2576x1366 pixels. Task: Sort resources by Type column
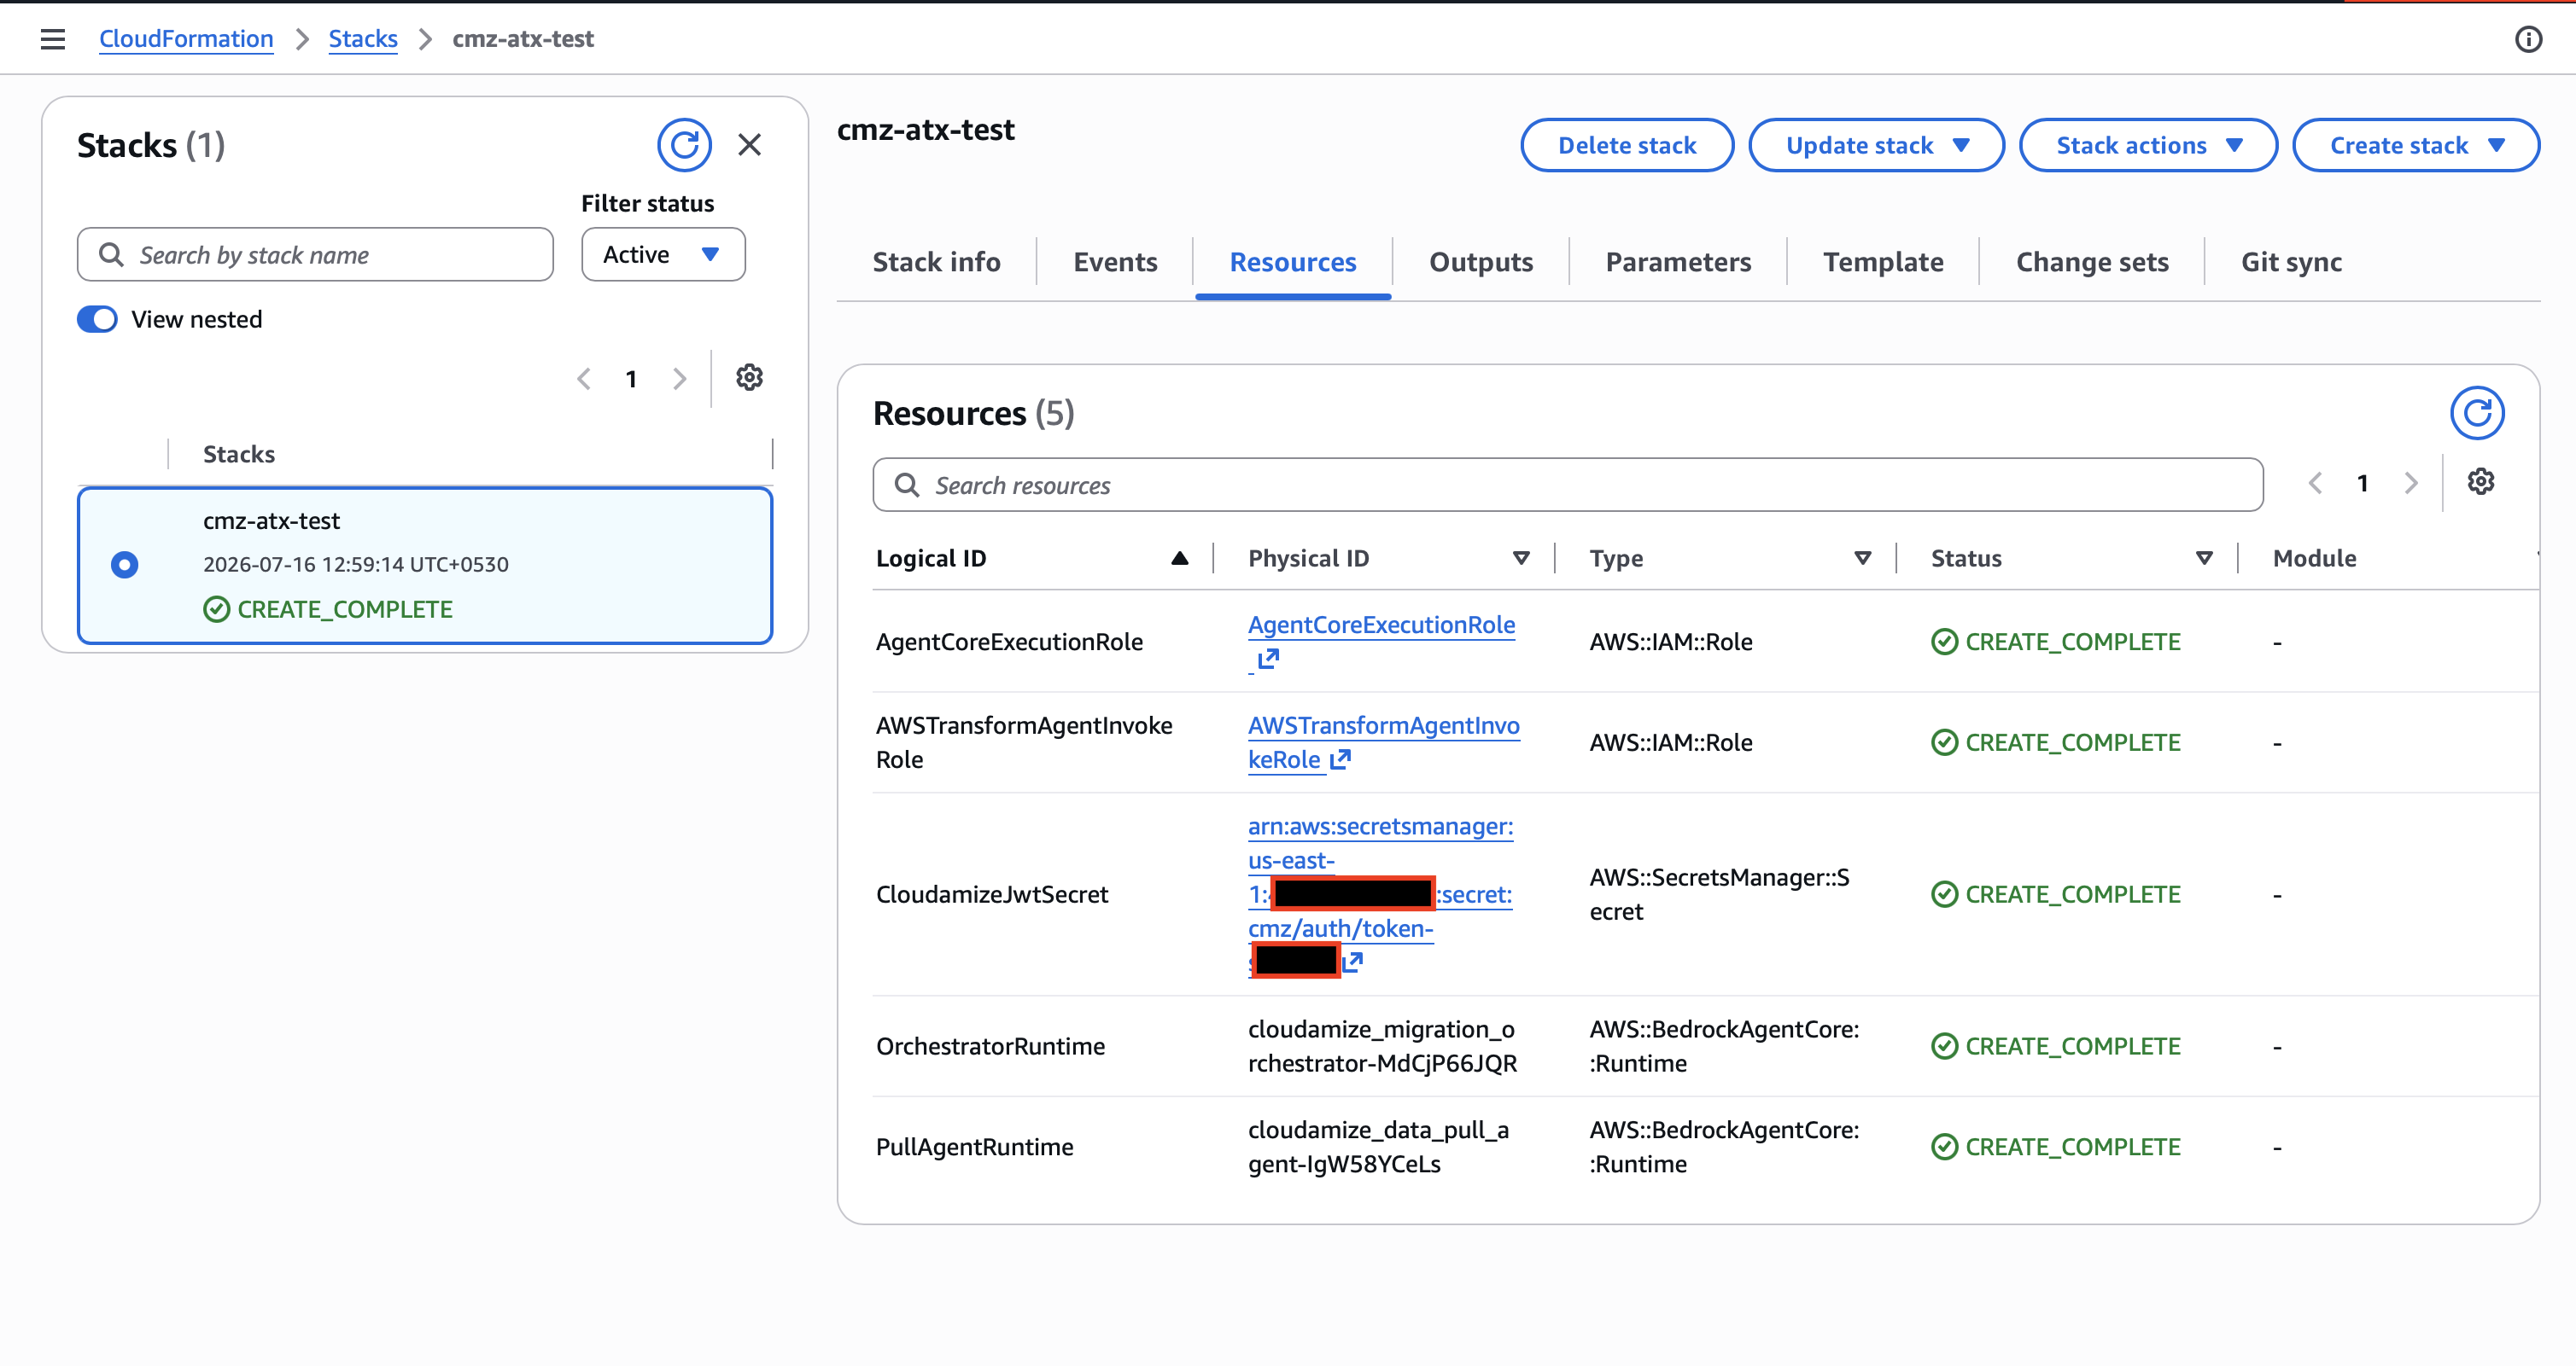pos(1862,559)
